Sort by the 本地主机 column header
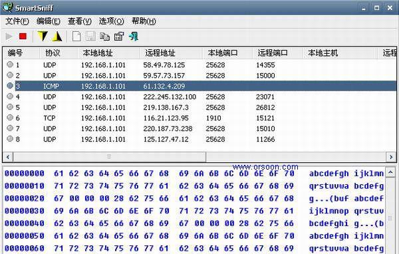 (340, 53)
